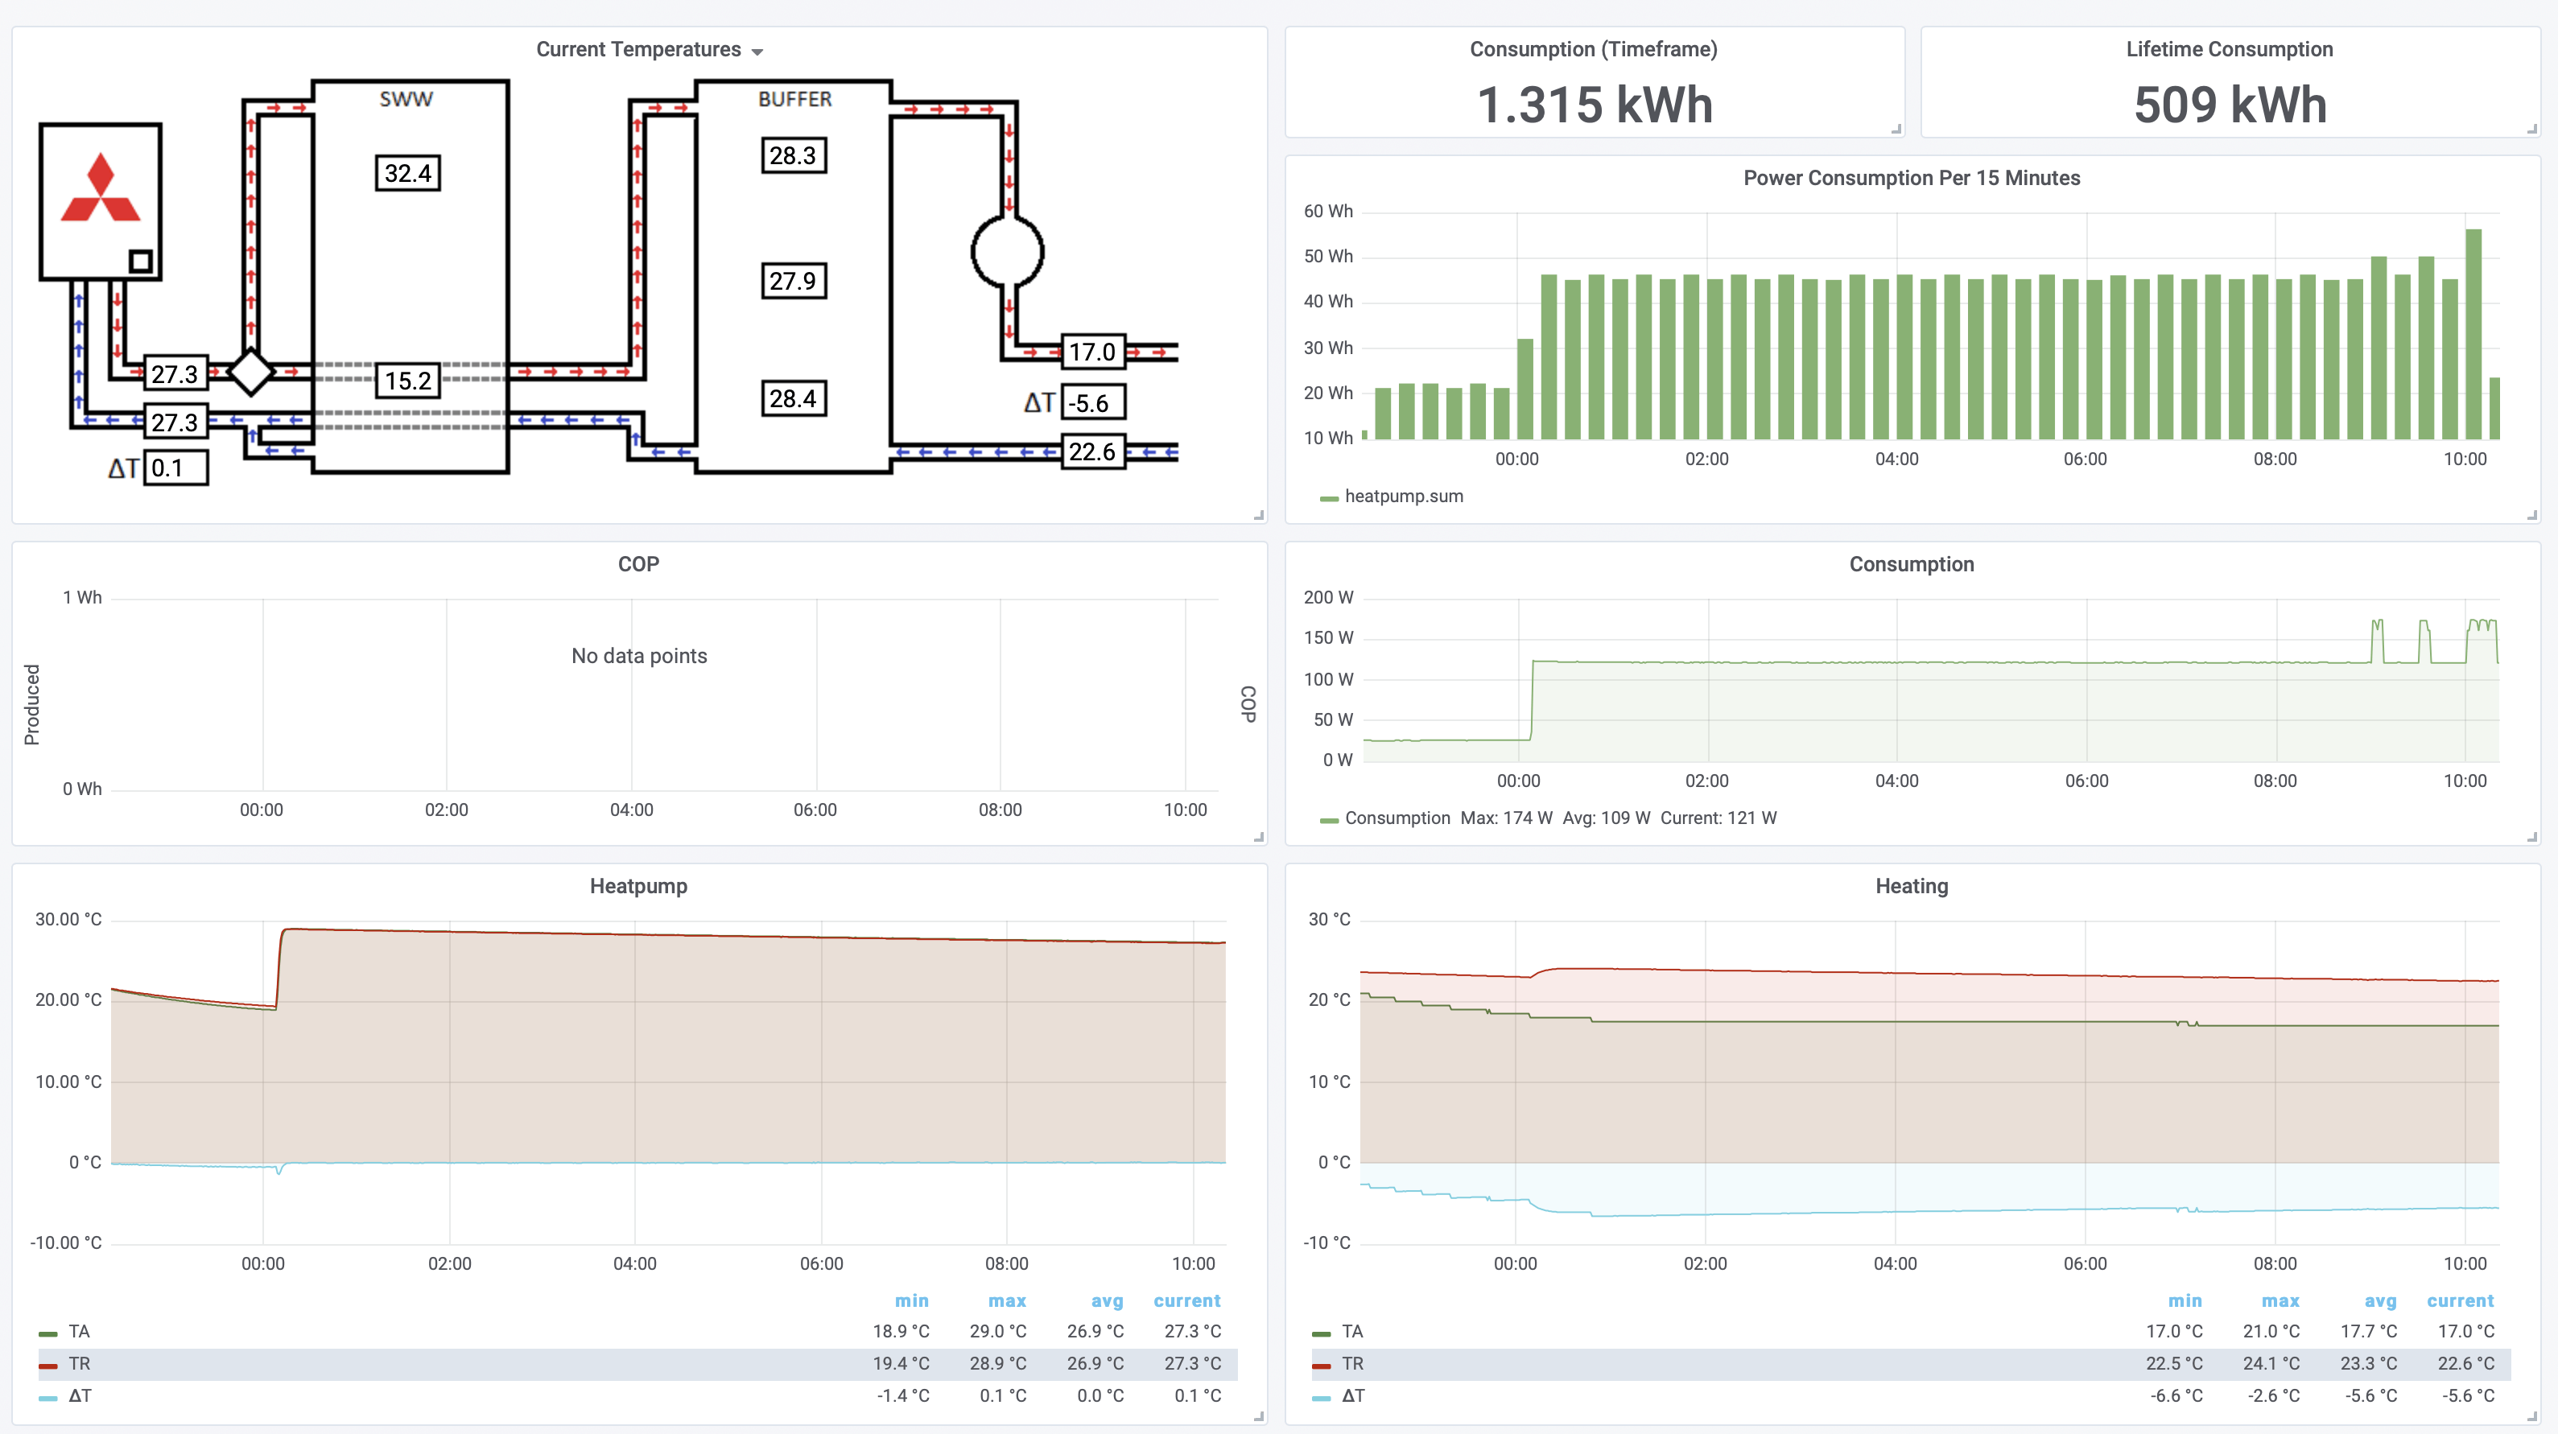Image resolution: width=2558 pixels, height=1434 pixels.
Task: Click the resize handle of the Lifetime Consumption panel
Action: [2531, 129]
